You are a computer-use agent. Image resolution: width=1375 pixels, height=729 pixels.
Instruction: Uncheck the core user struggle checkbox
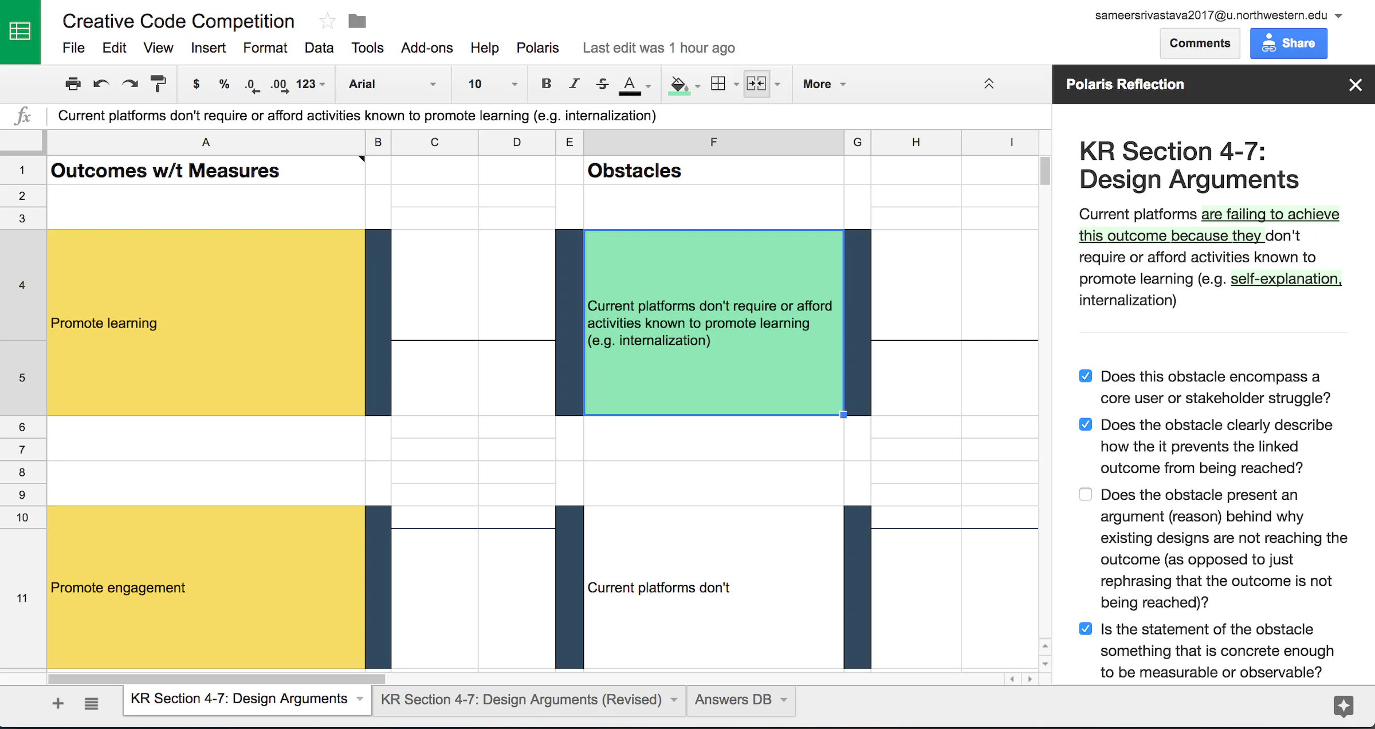1085,376
